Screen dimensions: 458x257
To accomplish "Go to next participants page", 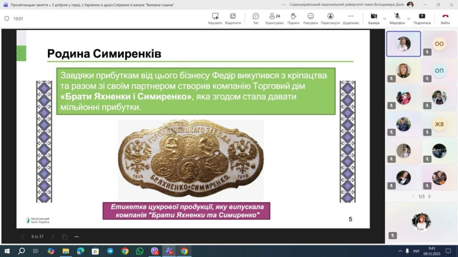I will [x=429, y=196].
